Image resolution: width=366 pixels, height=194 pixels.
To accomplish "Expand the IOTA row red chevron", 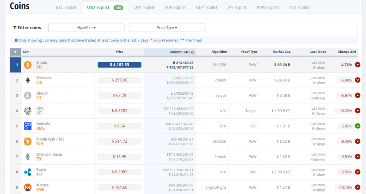I will pyautogui.click(x=357, y=111).
